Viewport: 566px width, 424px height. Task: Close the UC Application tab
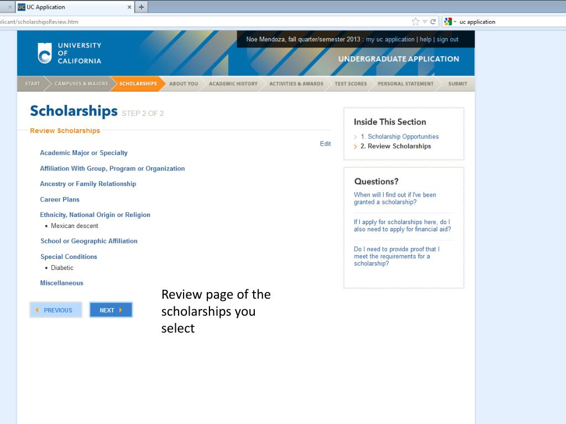point(129,7)
